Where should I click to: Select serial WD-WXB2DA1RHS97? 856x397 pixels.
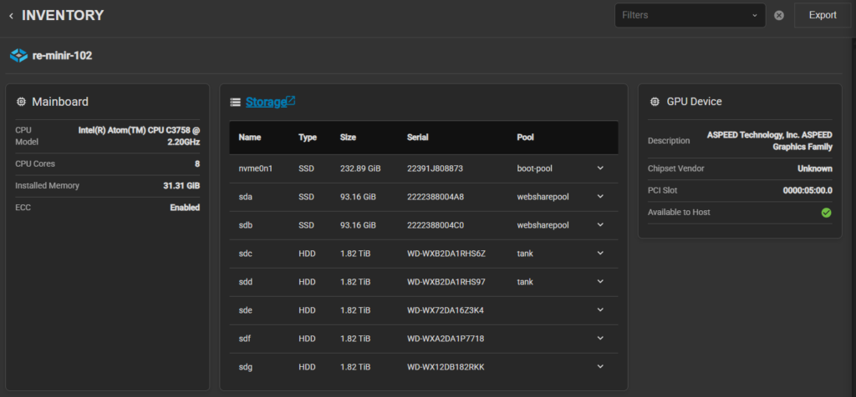[446, 282]
